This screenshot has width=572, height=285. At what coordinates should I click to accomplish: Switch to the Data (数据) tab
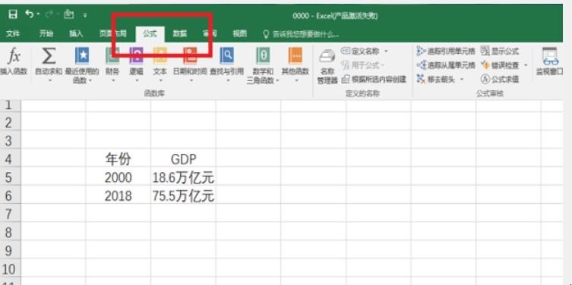179,34
